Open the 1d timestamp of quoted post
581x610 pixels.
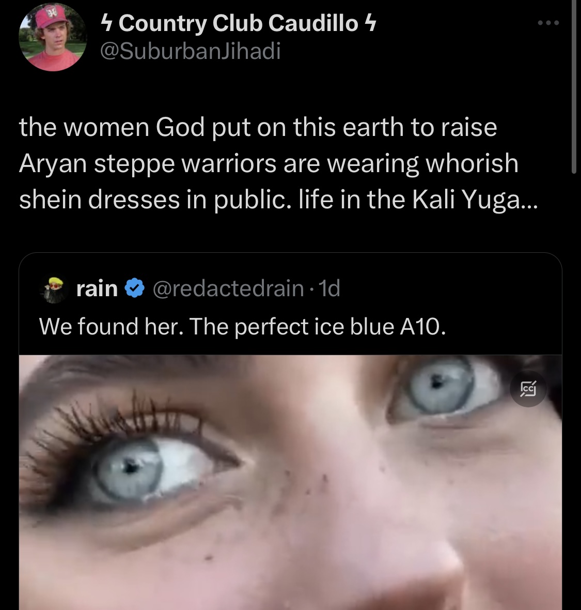tap(329, 288)
